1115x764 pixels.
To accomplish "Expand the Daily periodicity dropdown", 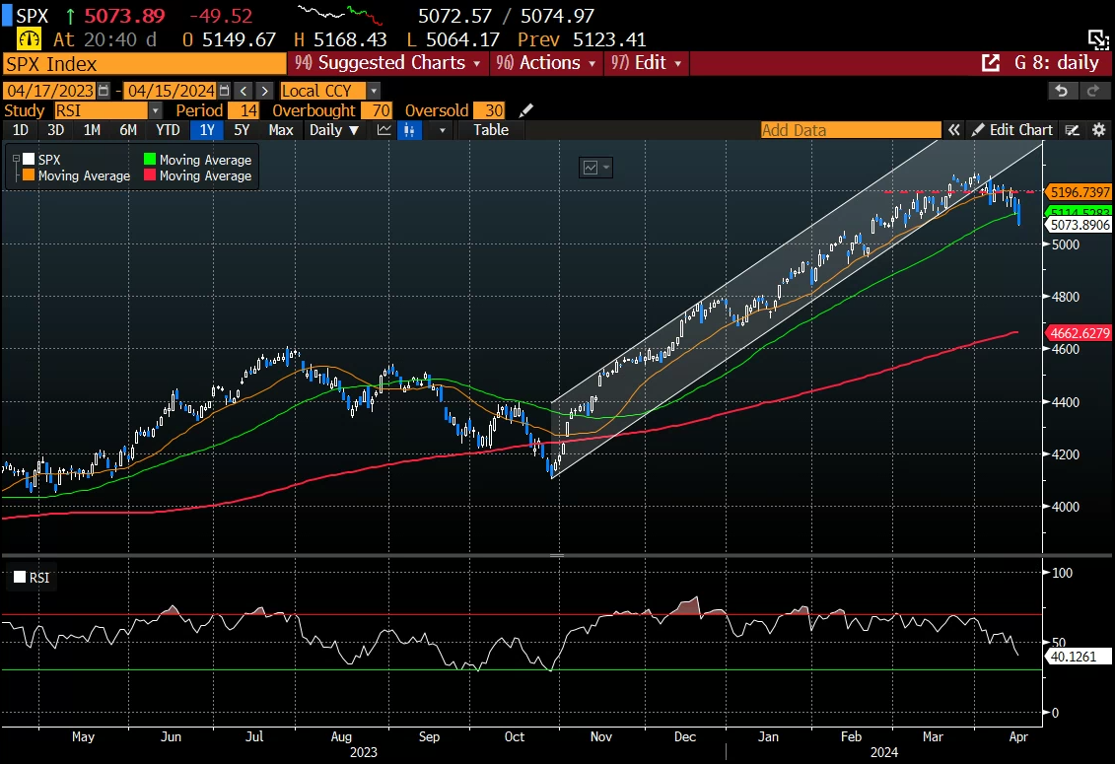I will pos(333,129).
